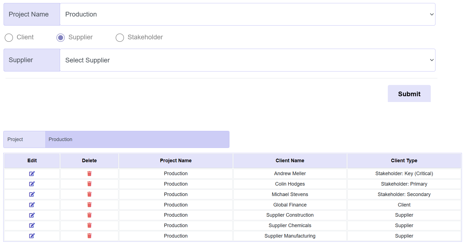Screen dimensions: 463x245
Task: Edit the Supplier Manufacturing row
Action: click(x=32, y=236)
